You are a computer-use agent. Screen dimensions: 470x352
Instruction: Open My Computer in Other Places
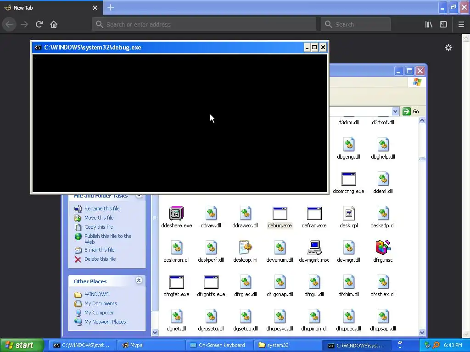click(99, 313)
